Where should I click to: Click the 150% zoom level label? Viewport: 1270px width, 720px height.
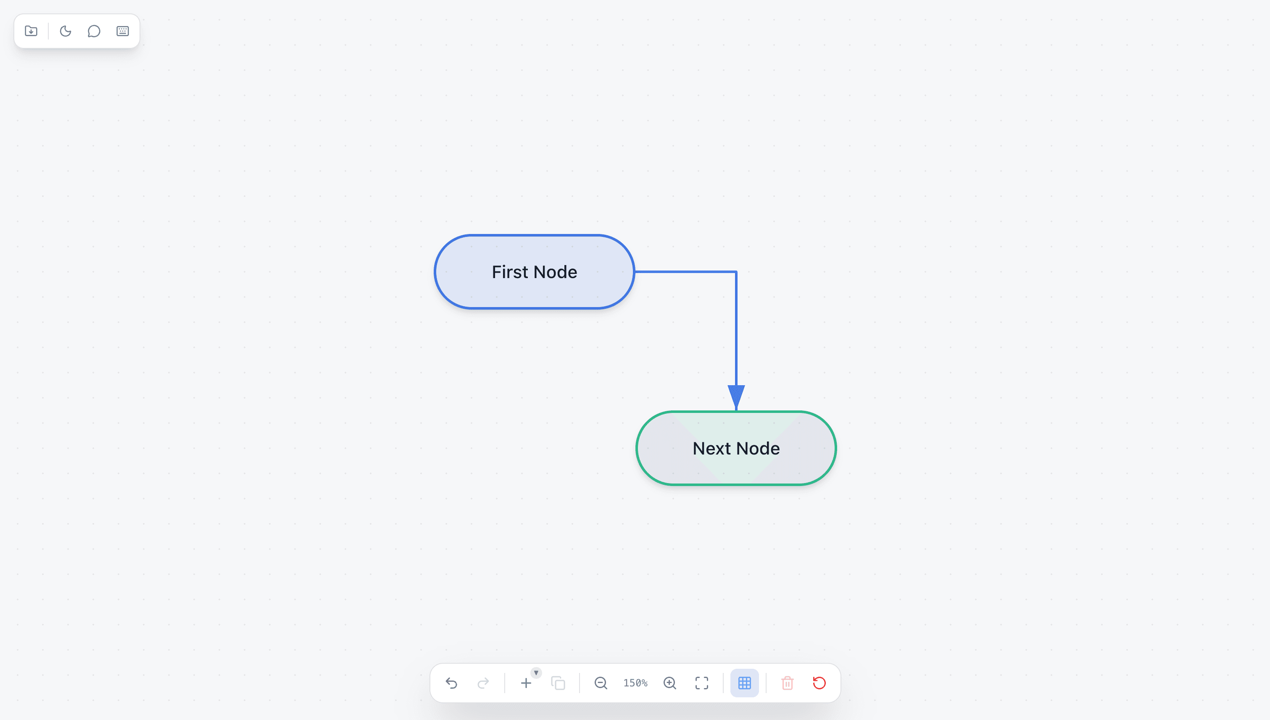pos(635,683)
